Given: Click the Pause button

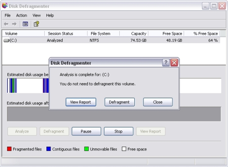Looking at the screenshot, I should pos(86,131).
